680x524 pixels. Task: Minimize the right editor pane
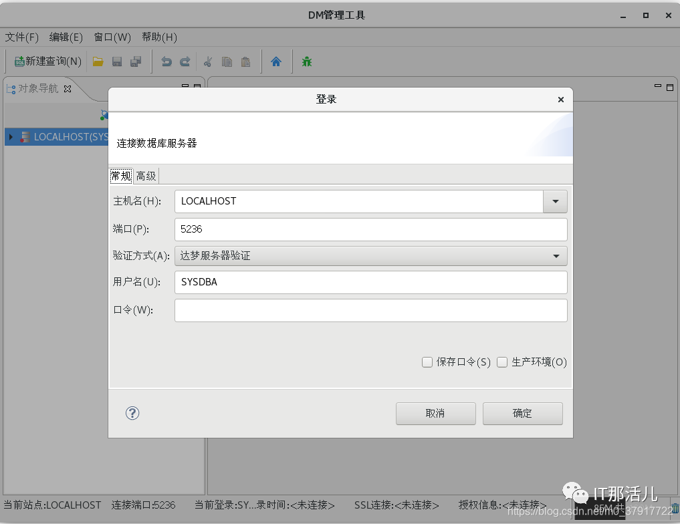(658, 86)
